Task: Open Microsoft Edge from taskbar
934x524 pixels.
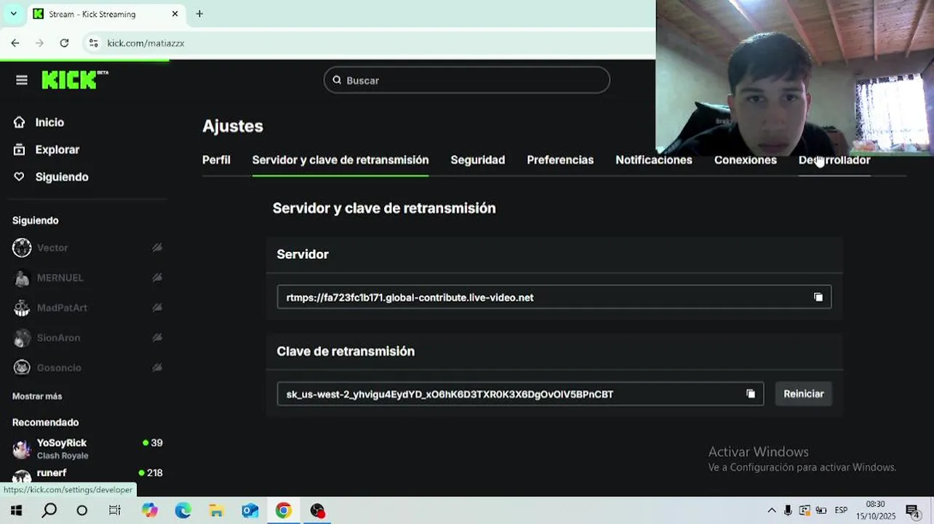Action: tap(183, 511)
